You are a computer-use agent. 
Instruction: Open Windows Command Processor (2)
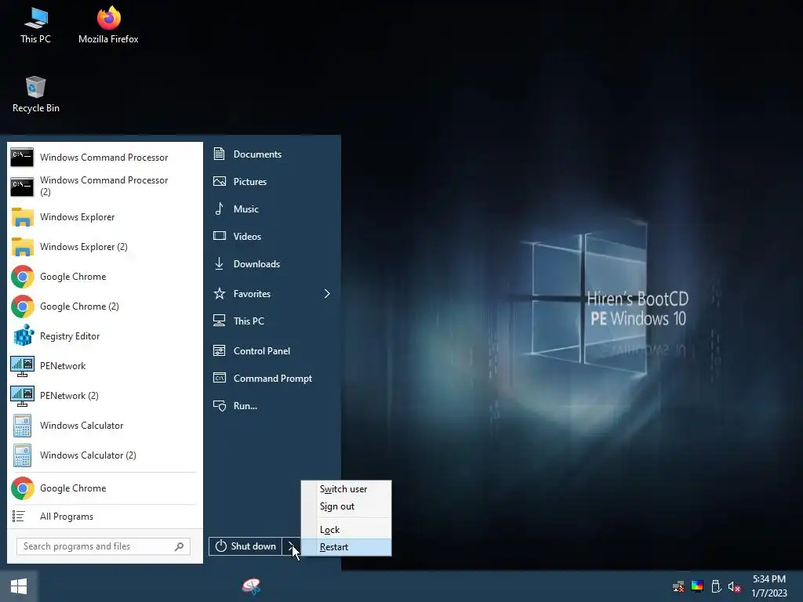pyautogui.click(x=104, y=186)
